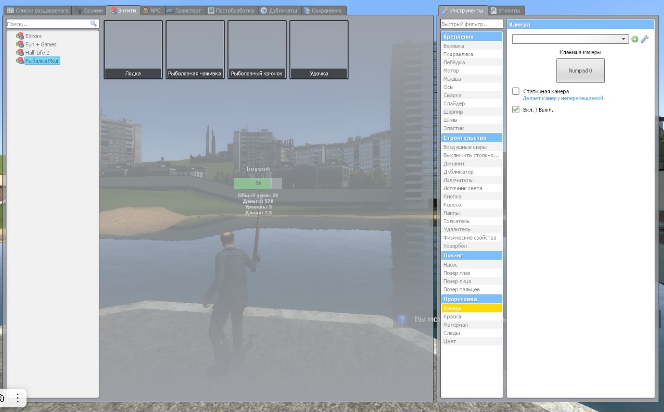The width and height of the screenshot is (664, 412).
Task: Select the Дубликатор tool
Action: (x=472, y=172)
